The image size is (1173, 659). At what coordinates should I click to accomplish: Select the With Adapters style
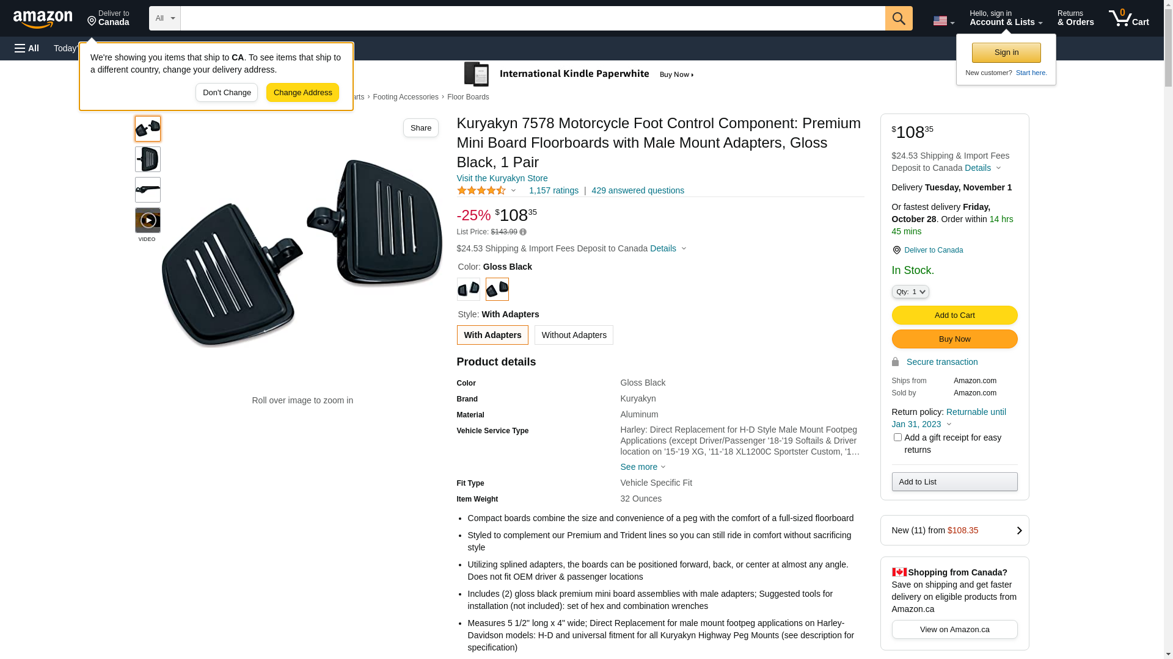[492, 335]
